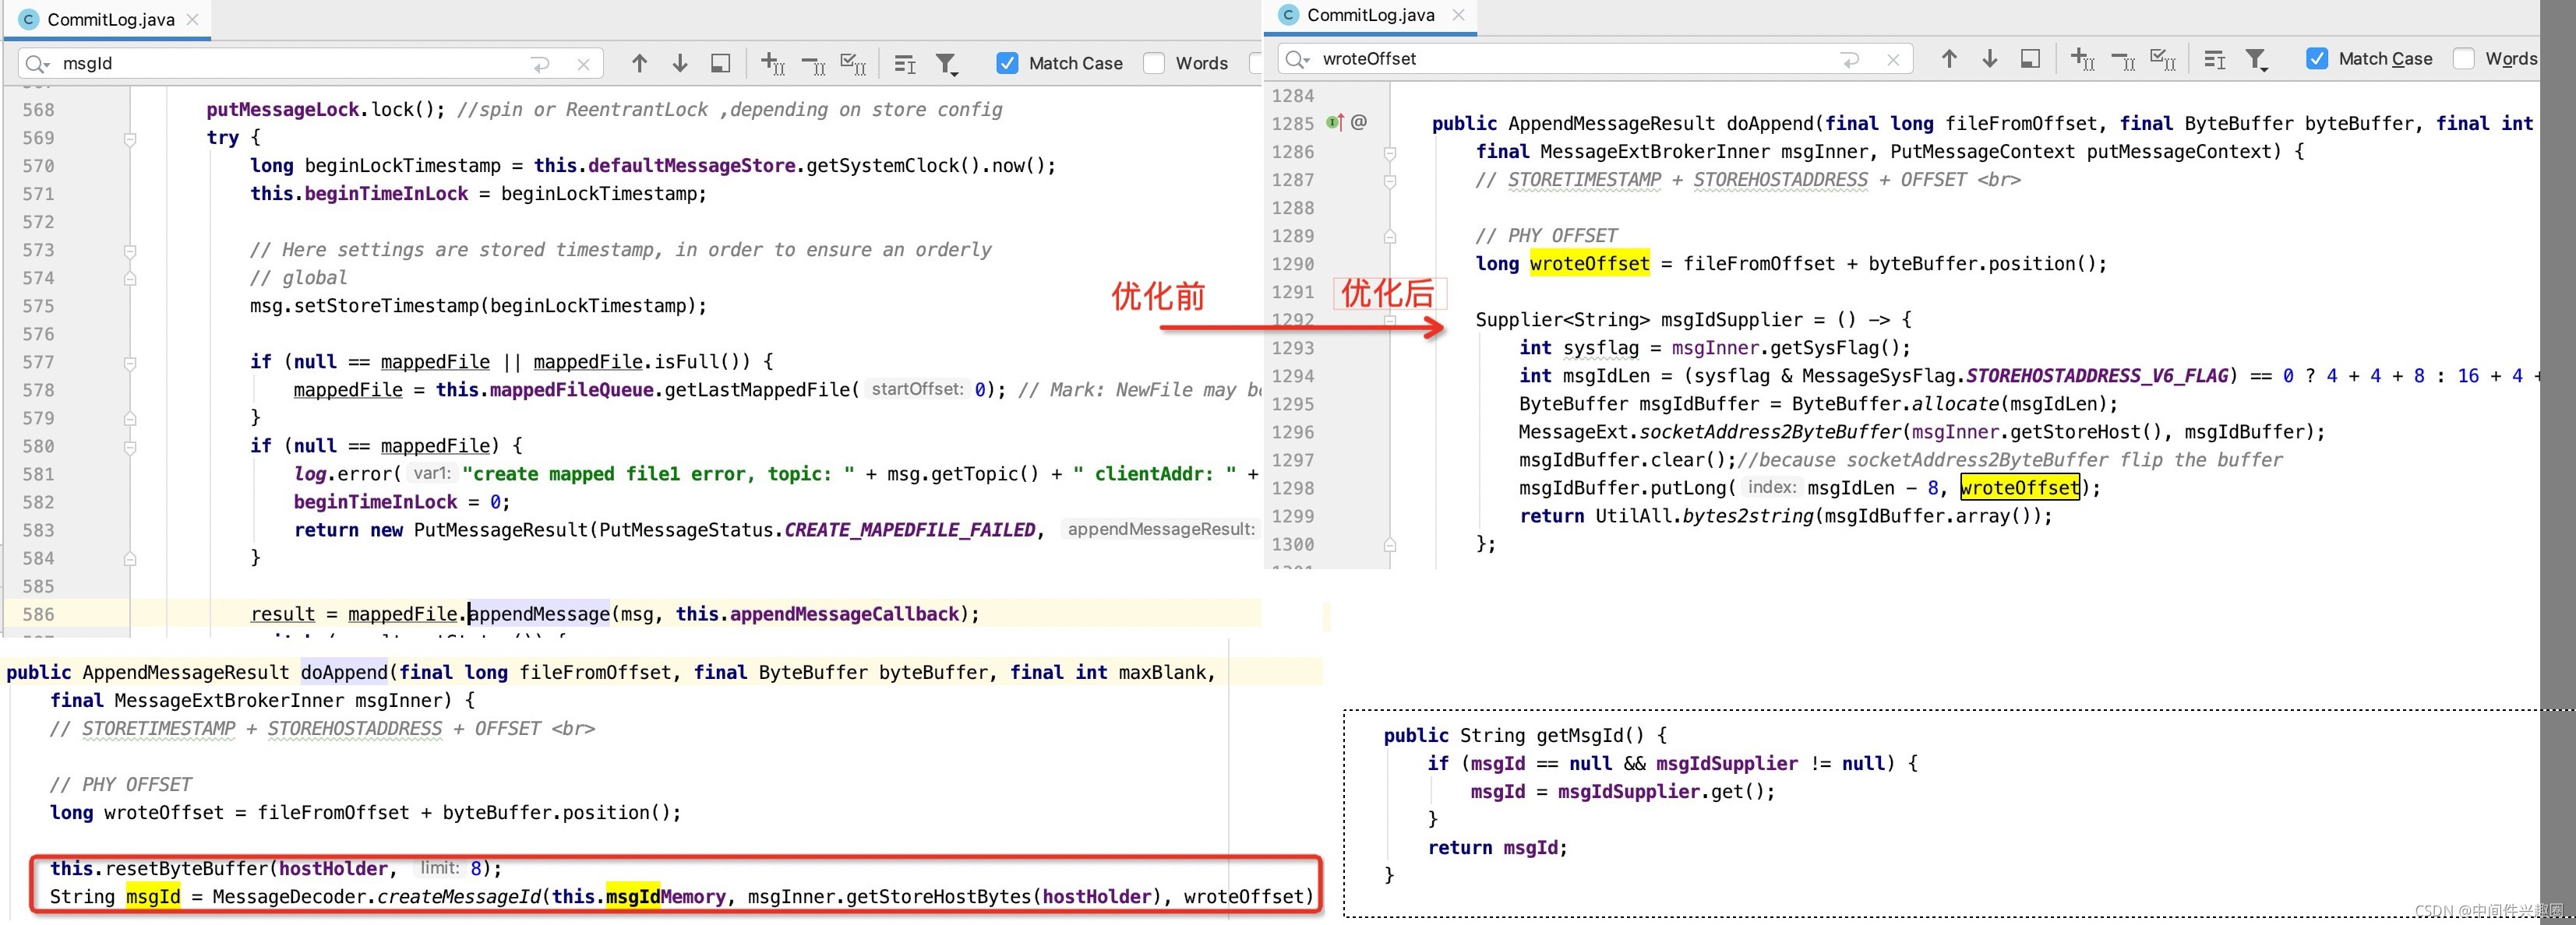Click 'Open results in Find window' icon on right

coord(2030,59)
